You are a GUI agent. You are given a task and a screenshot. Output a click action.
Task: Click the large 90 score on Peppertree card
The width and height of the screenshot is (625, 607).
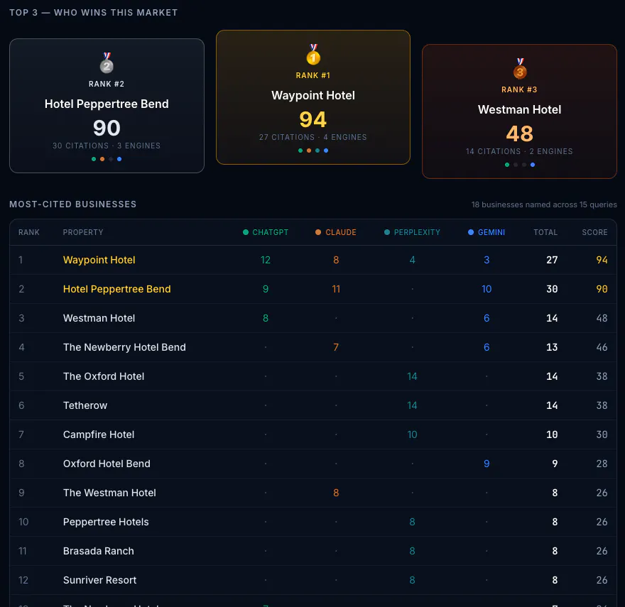[107, 128]
